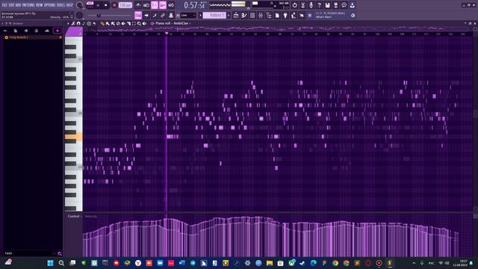The image size is (478, 269).
Task: Switch to the browser cloud tab
Action: click(x=46, y=31)
